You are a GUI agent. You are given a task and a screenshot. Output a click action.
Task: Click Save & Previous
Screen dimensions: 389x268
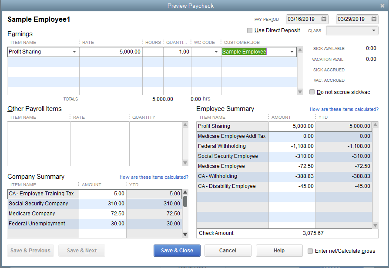click(30, 251)
